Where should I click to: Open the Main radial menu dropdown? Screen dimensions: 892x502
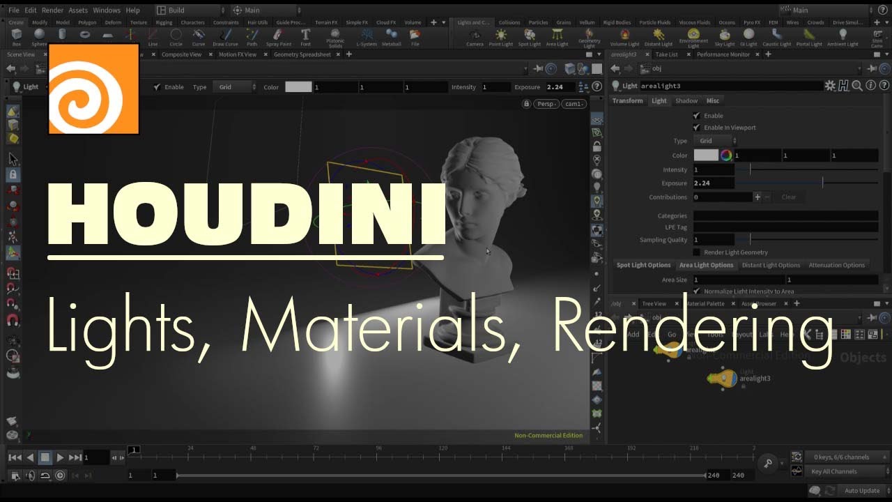click(266, 10)
